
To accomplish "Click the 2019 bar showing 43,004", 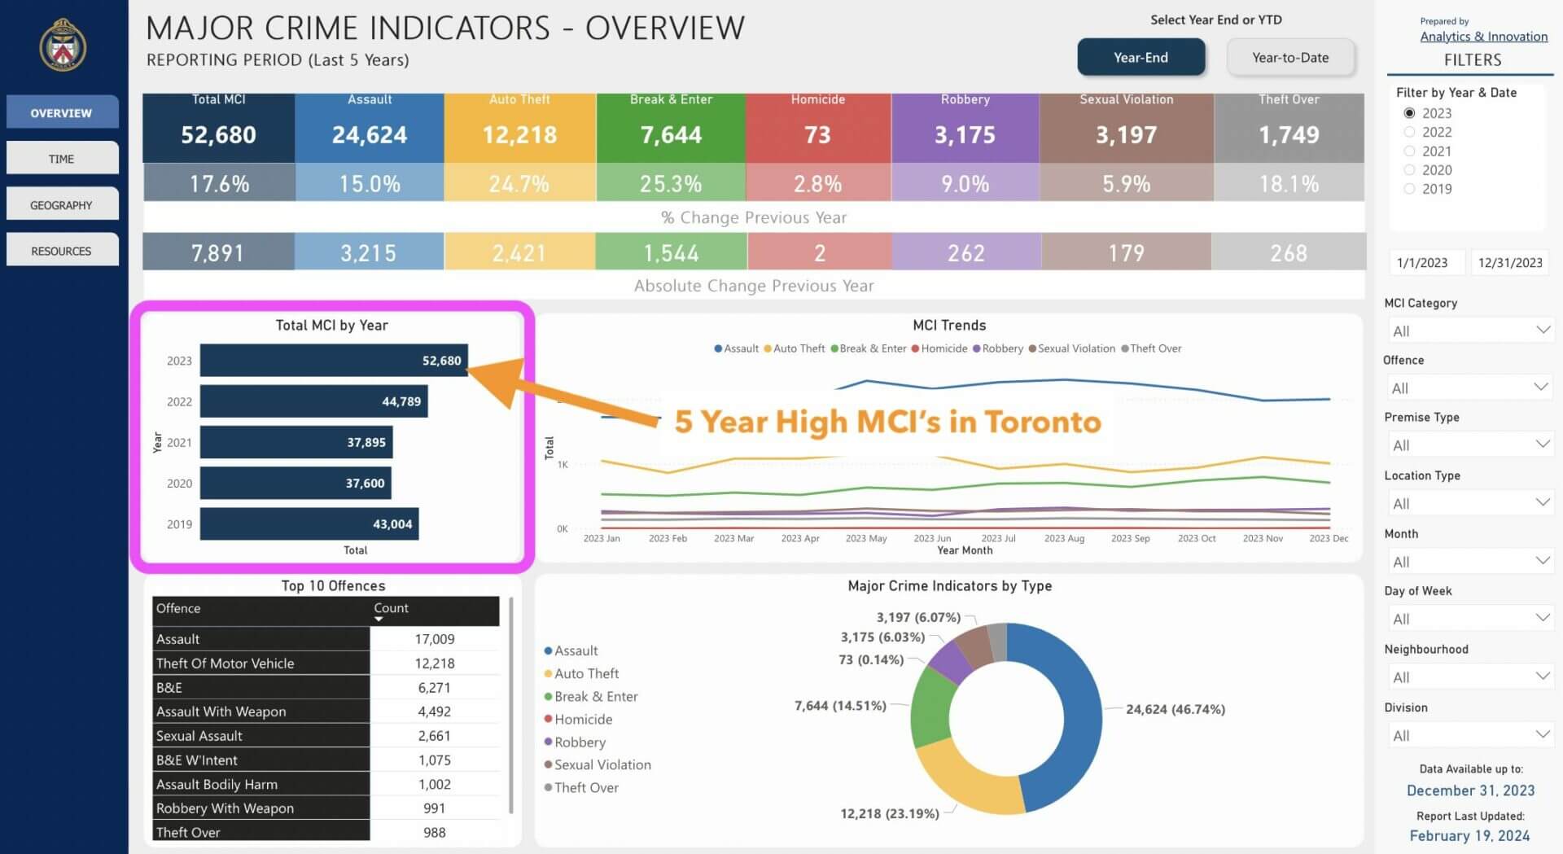I will click(309, 523).
